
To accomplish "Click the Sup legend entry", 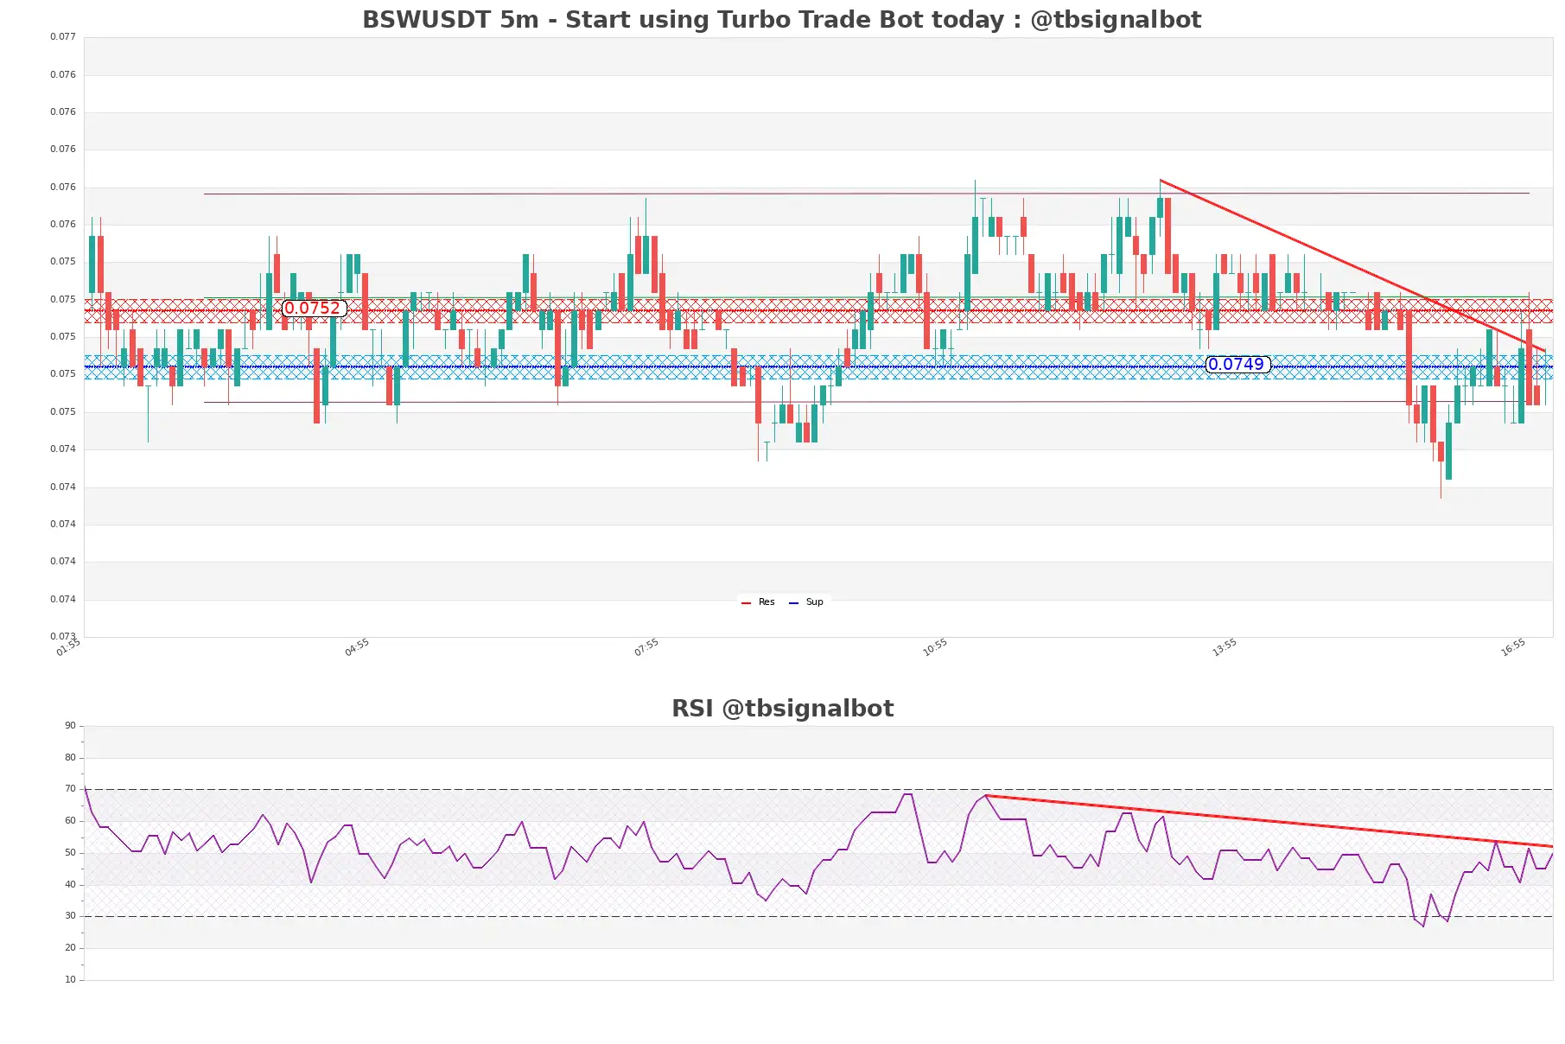I will 806,602.
